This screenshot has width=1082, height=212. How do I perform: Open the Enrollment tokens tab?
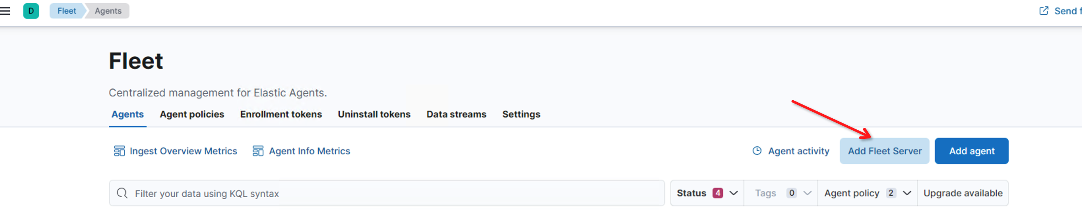280,114
